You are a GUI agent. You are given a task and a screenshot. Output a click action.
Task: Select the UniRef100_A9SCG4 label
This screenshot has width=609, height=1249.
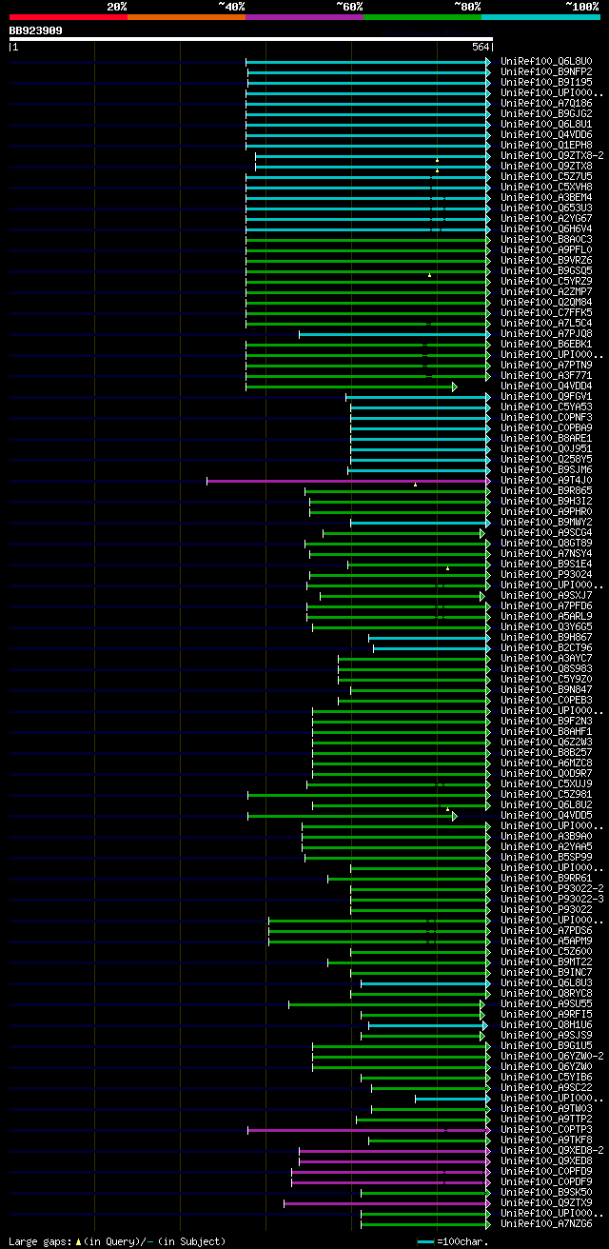(546, 533)
